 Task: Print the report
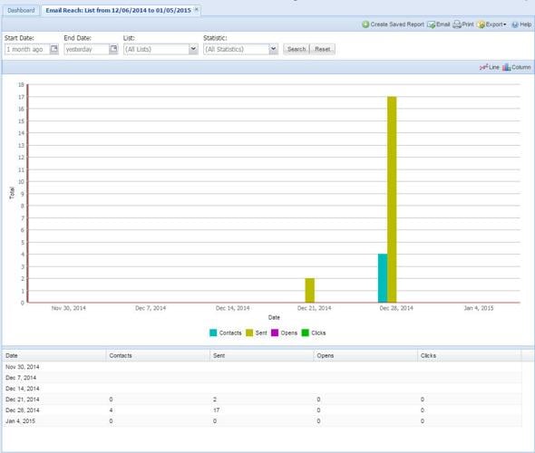point(463,24)
